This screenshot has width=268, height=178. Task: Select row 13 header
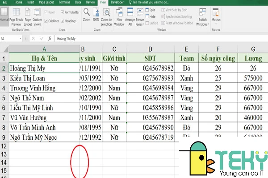pos(4,154)
